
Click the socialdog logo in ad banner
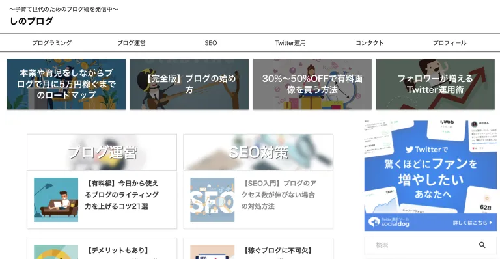(x=389, y=222)
